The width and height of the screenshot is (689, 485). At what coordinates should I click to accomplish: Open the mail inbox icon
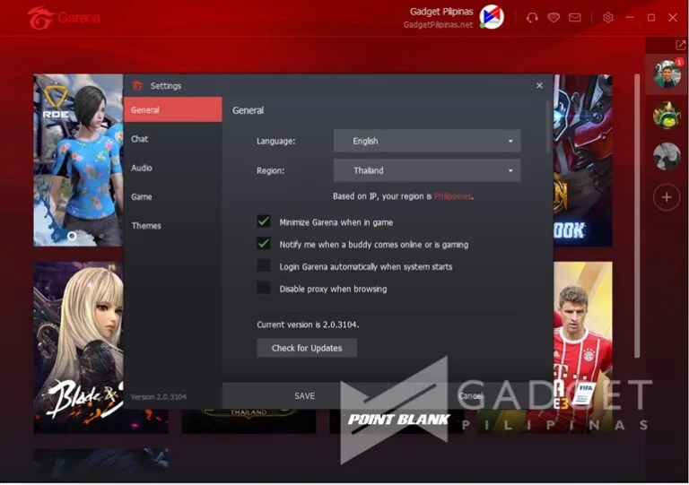575,18
